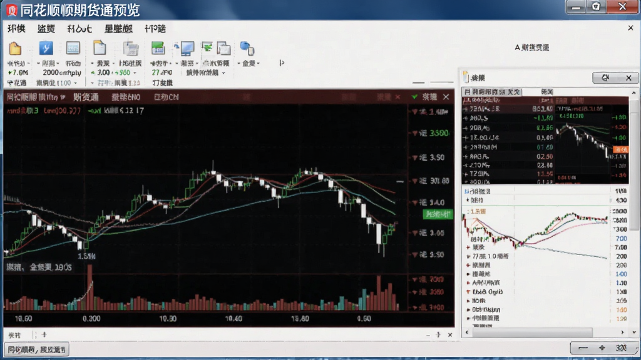Click the pin icon below the chart

pyautogui.click(x=438, y=335)
